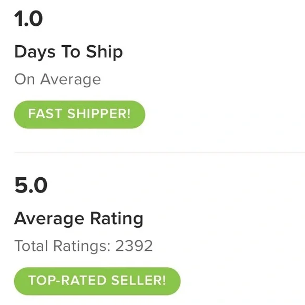Image resolution: width=305 pixels, height=305 pixels.
Task: View the Total Ratings: 2392 line
Action: pyautogui.click(x=84, y=246)
